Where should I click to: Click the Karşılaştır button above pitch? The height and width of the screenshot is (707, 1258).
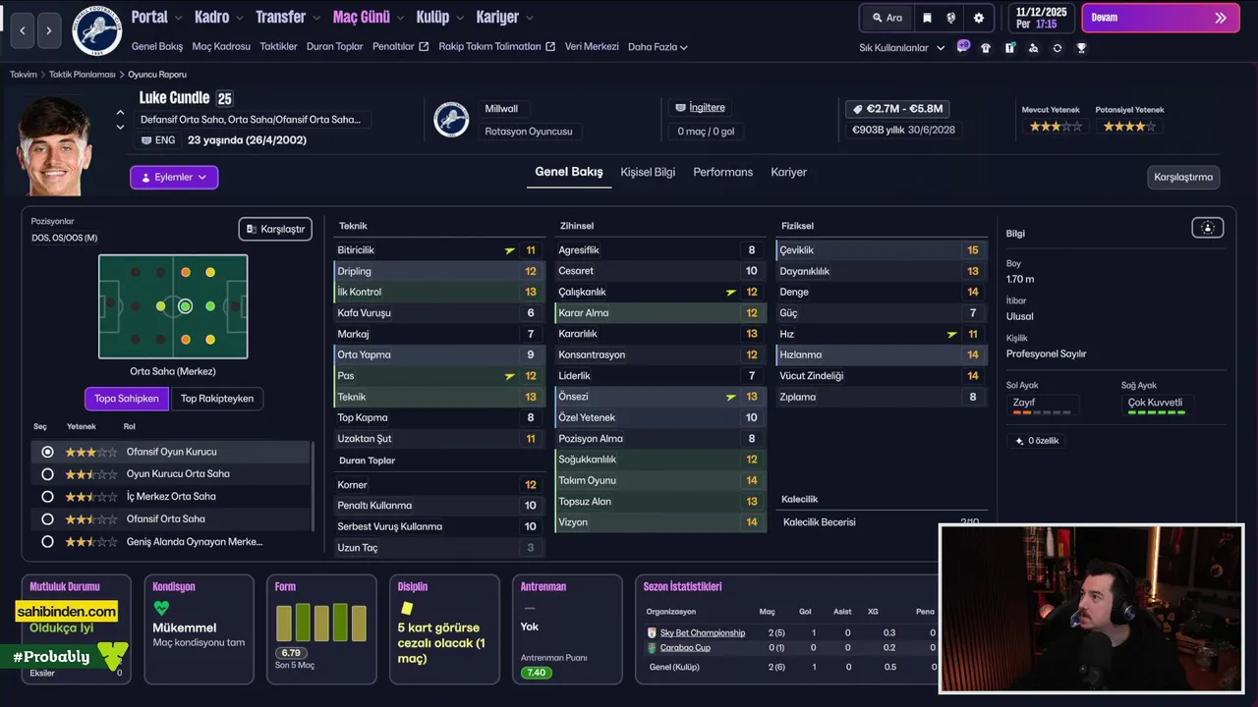275,229
